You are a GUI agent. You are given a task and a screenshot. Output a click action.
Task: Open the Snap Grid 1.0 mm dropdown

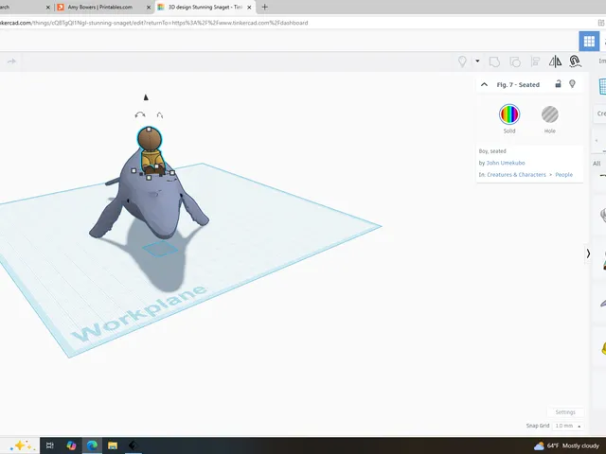[568, 426]
